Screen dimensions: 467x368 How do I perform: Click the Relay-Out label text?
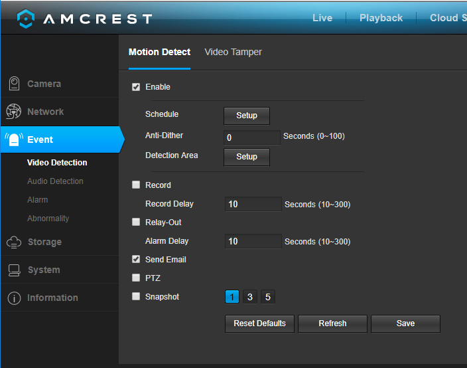163,223
